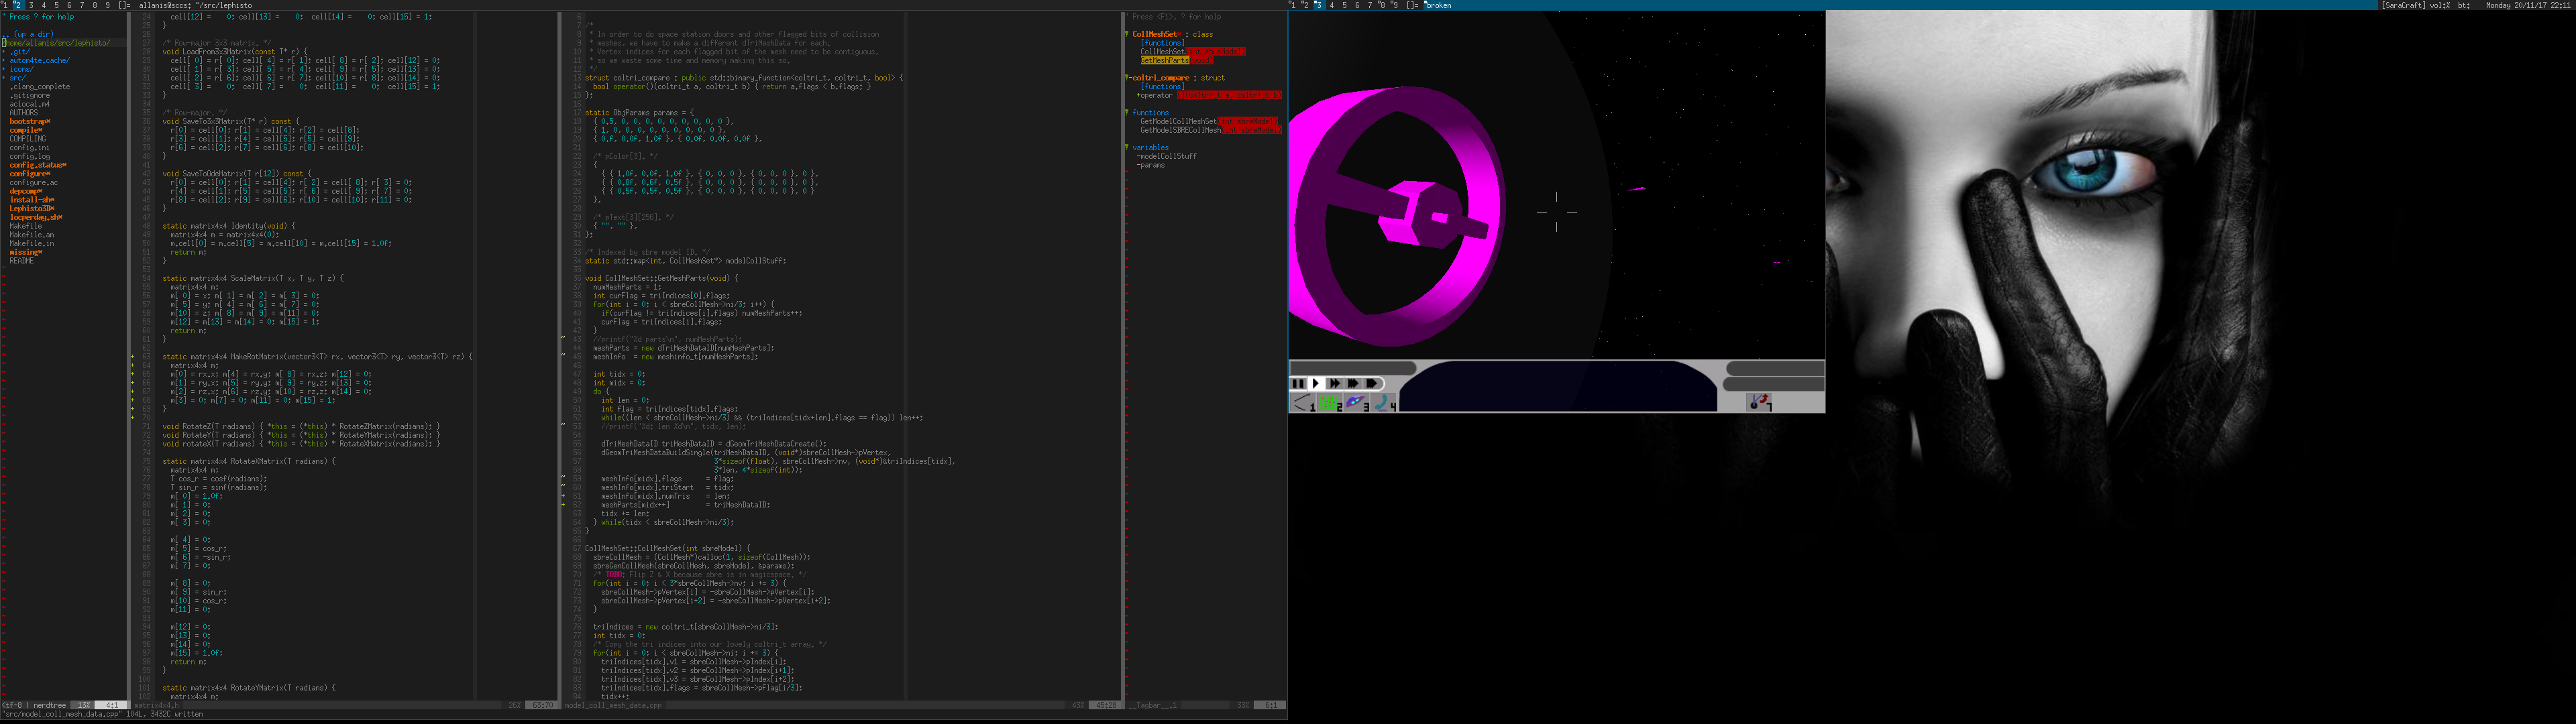Pause the game simulation
2576x724 pixels.
point(1298,383)
